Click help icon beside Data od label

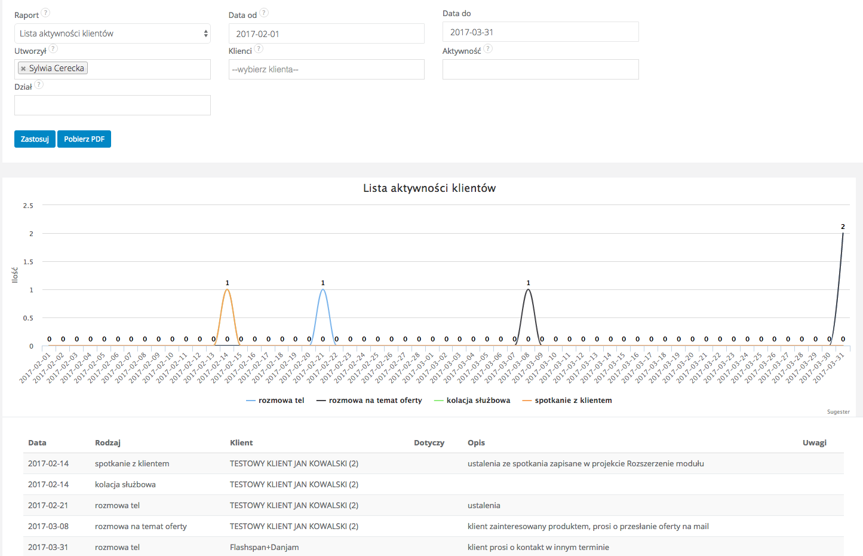tap(264, 13)
